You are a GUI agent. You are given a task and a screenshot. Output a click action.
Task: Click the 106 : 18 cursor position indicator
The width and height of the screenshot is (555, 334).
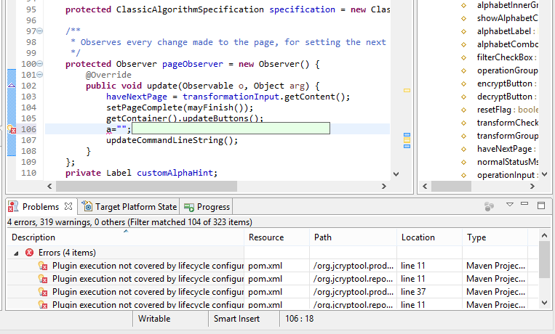300,319
